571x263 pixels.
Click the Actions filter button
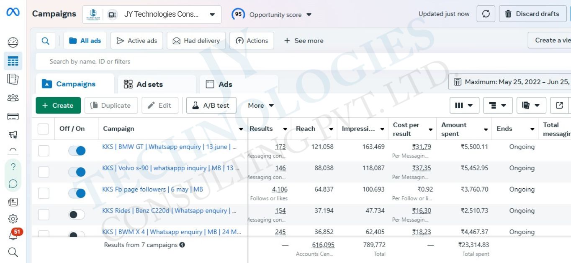point(252,40)
